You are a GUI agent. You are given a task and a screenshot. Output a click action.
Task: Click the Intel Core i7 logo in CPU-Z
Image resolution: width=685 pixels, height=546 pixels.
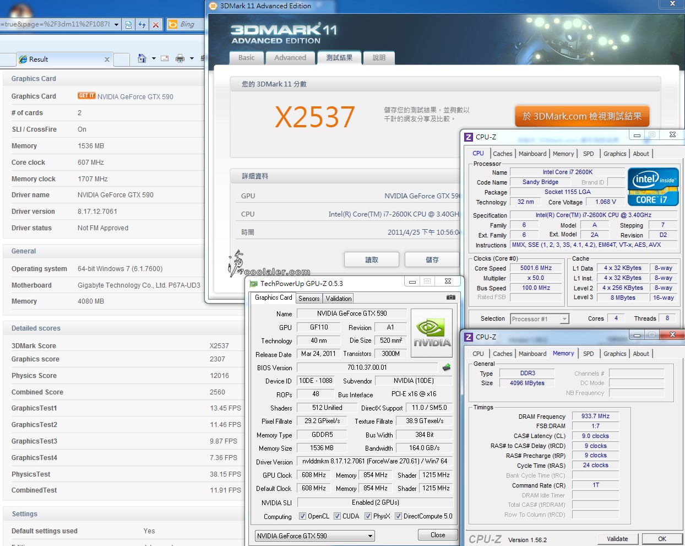tap(653, 187)
